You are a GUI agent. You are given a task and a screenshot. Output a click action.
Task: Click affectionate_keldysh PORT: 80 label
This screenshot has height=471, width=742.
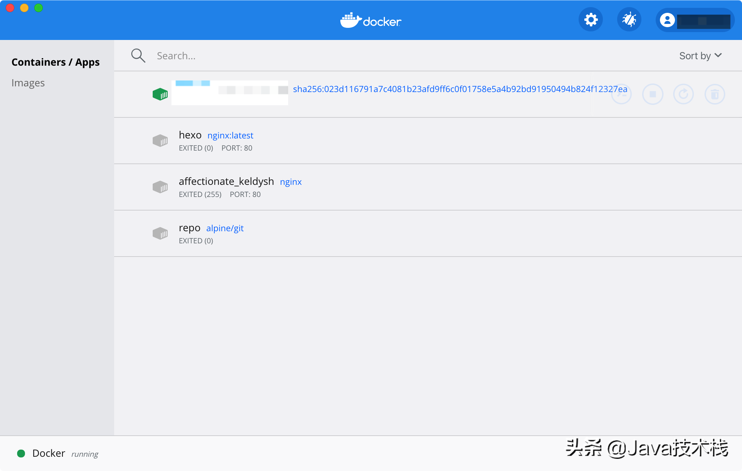[245, 194]
